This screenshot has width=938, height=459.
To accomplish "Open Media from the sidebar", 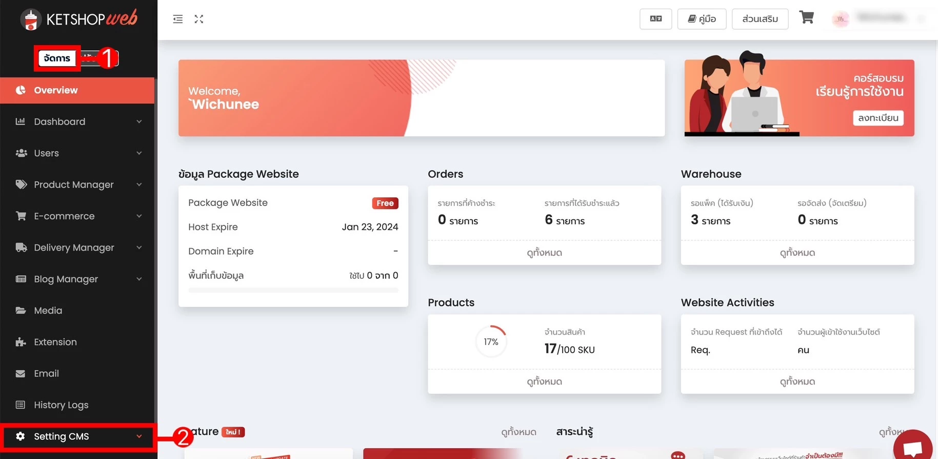I will (48, 310).
